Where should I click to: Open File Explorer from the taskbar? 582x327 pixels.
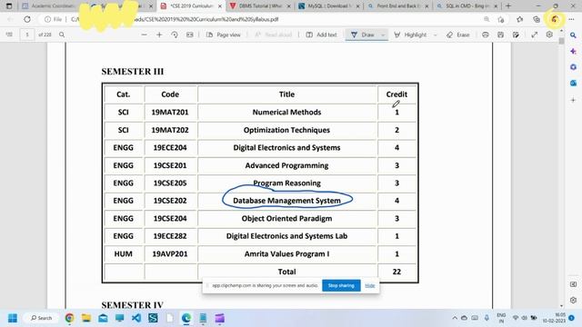click(x=86, y=318)
